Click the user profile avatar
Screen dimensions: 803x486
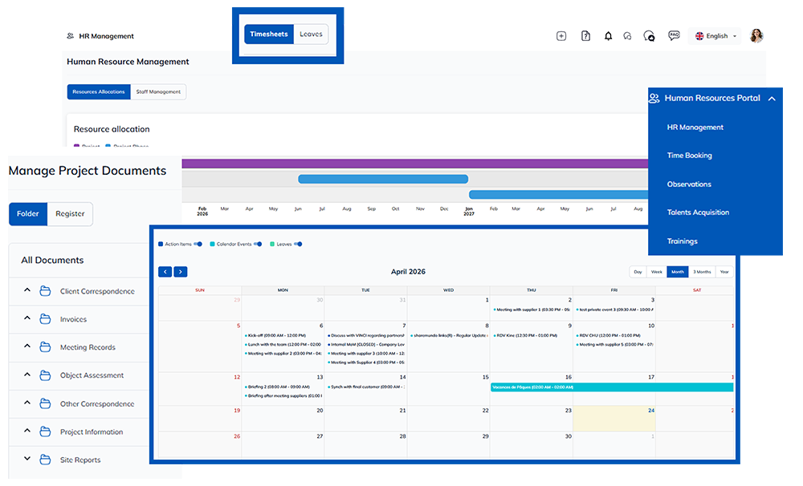pos(756,36)
